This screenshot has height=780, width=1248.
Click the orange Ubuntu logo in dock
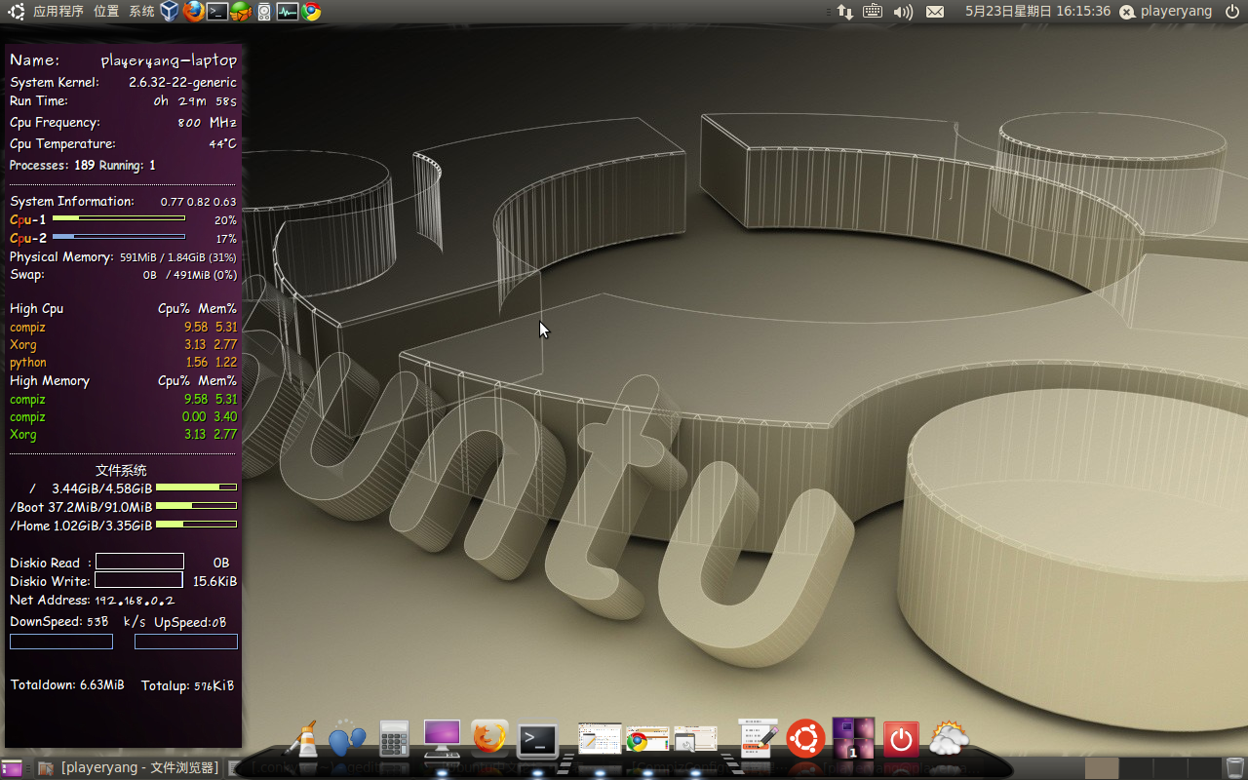(x=805, y=738)
